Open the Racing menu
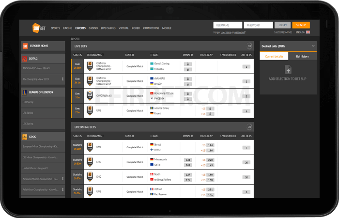Screen dimensions: 339x218 [x=67, y=28]
